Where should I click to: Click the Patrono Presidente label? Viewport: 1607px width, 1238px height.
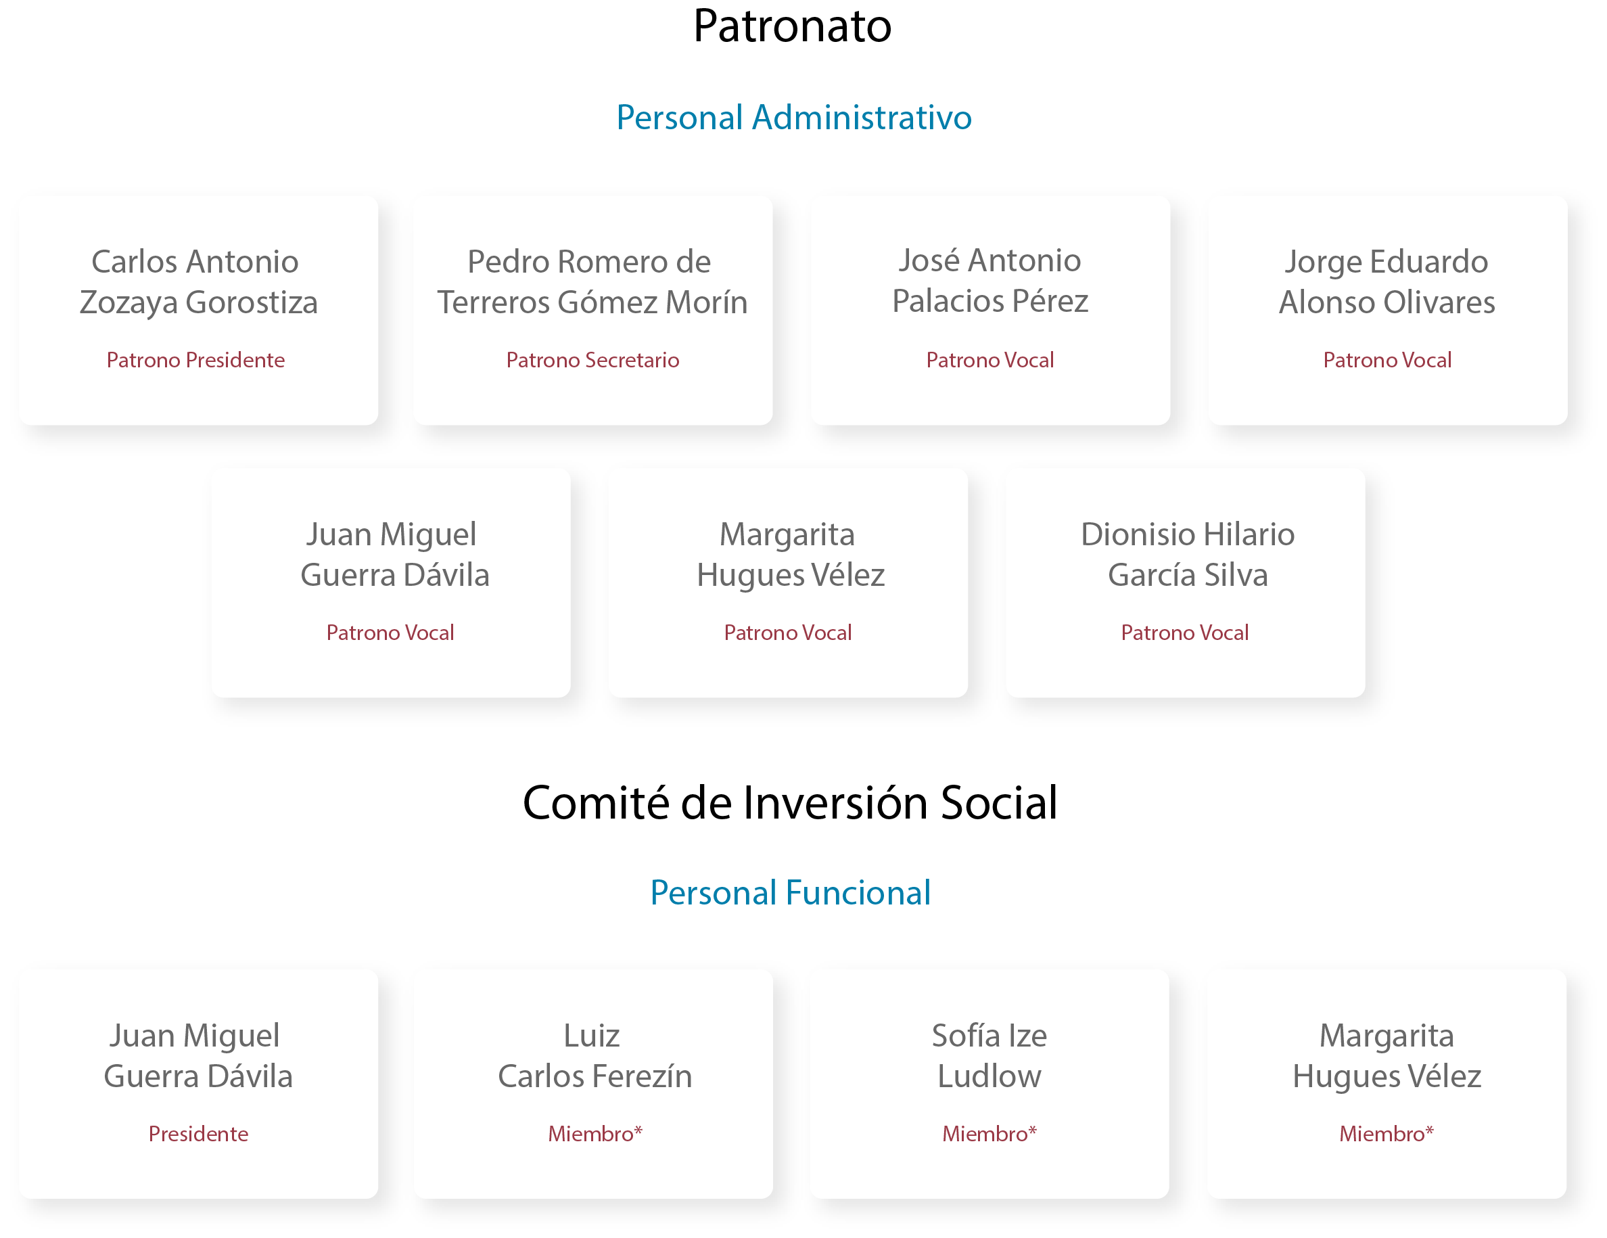coord(195,360)
